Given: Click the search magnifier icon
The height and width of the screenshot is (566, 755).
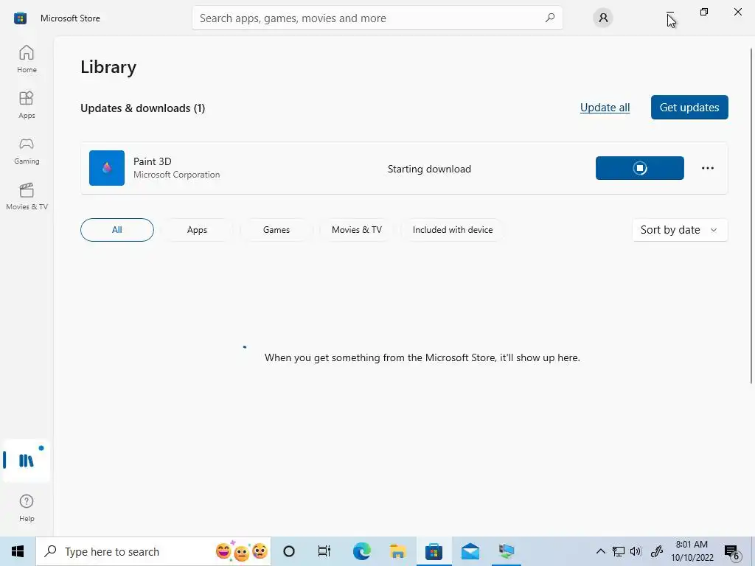Looking at the screenshot, I should [x=550, y=18].
